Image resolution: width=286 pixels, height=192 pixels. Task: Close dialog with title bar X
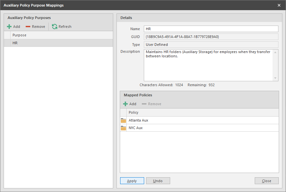click(x=279, y=5)
